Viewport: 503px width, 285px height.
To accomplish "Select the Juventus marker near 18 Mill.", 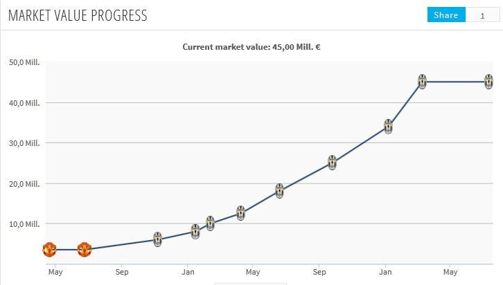I will tap(279, 191).
